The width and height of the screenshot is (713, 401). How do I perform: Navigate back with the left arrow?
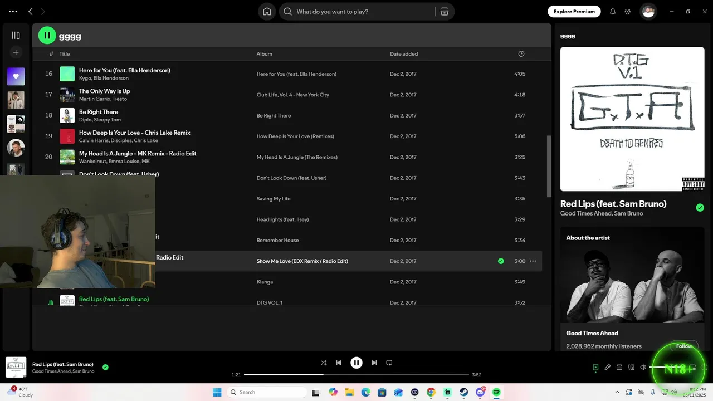[31, 12]
